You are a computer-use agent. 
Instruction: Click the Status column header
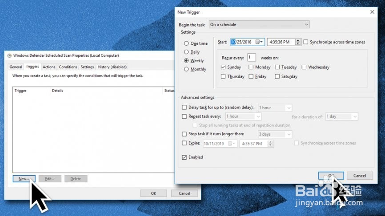point(169,90)
